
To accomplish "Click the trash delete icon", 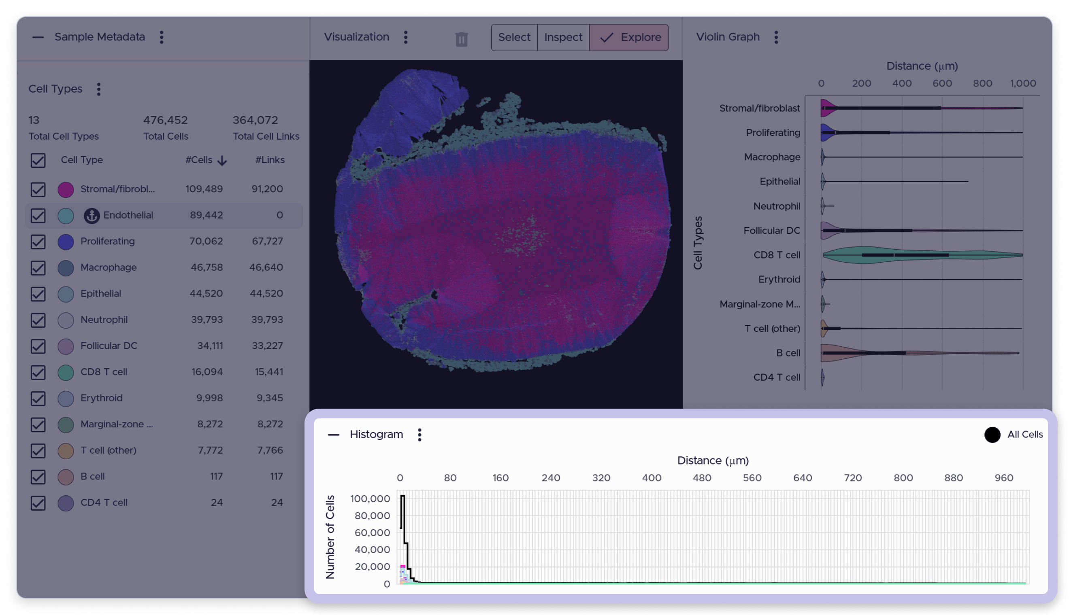I will click(461, 39).
